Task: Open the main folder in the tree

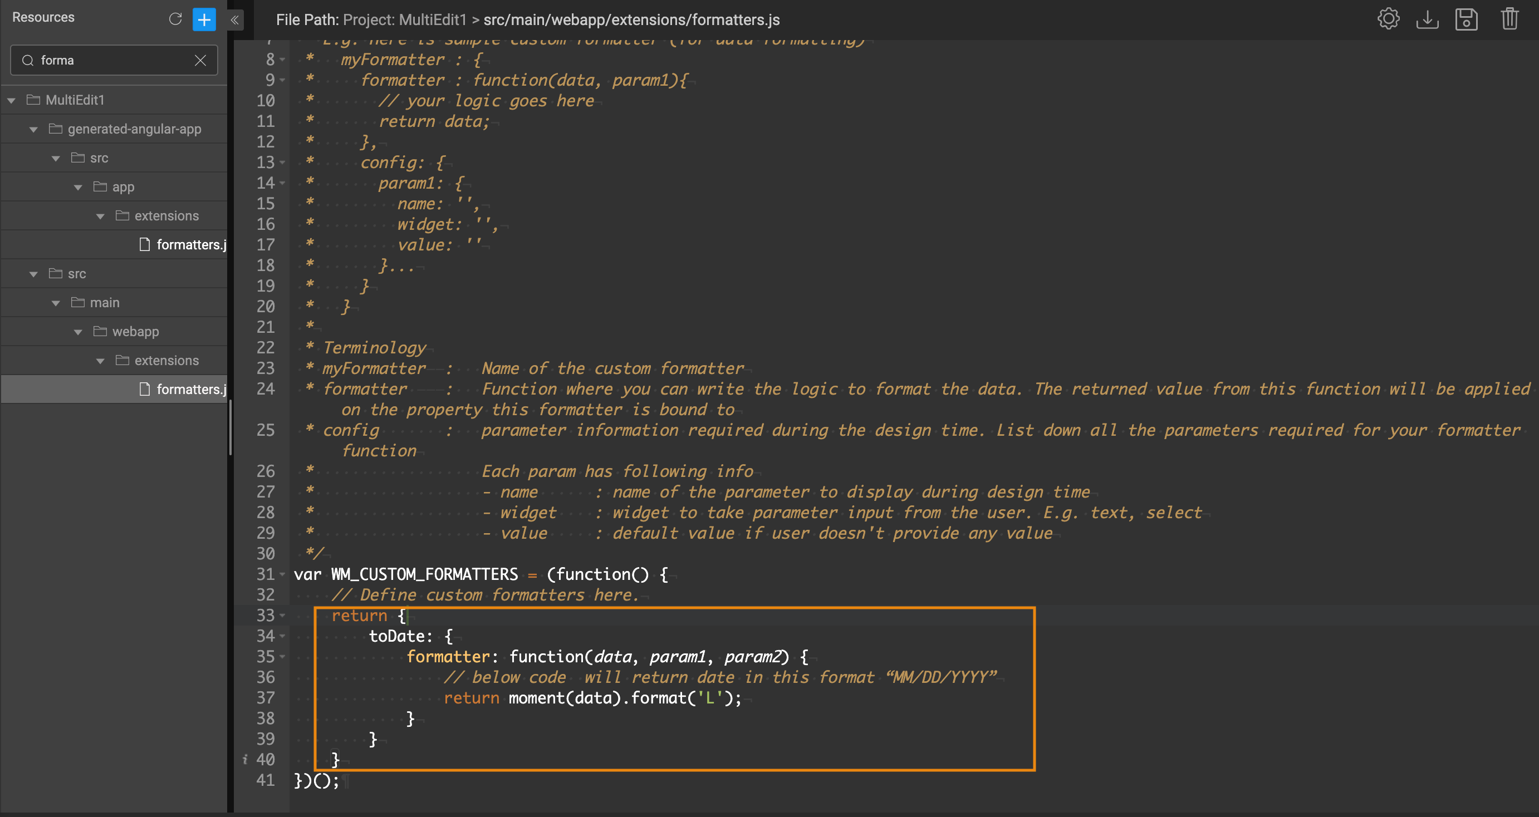Action: point(104,302)
